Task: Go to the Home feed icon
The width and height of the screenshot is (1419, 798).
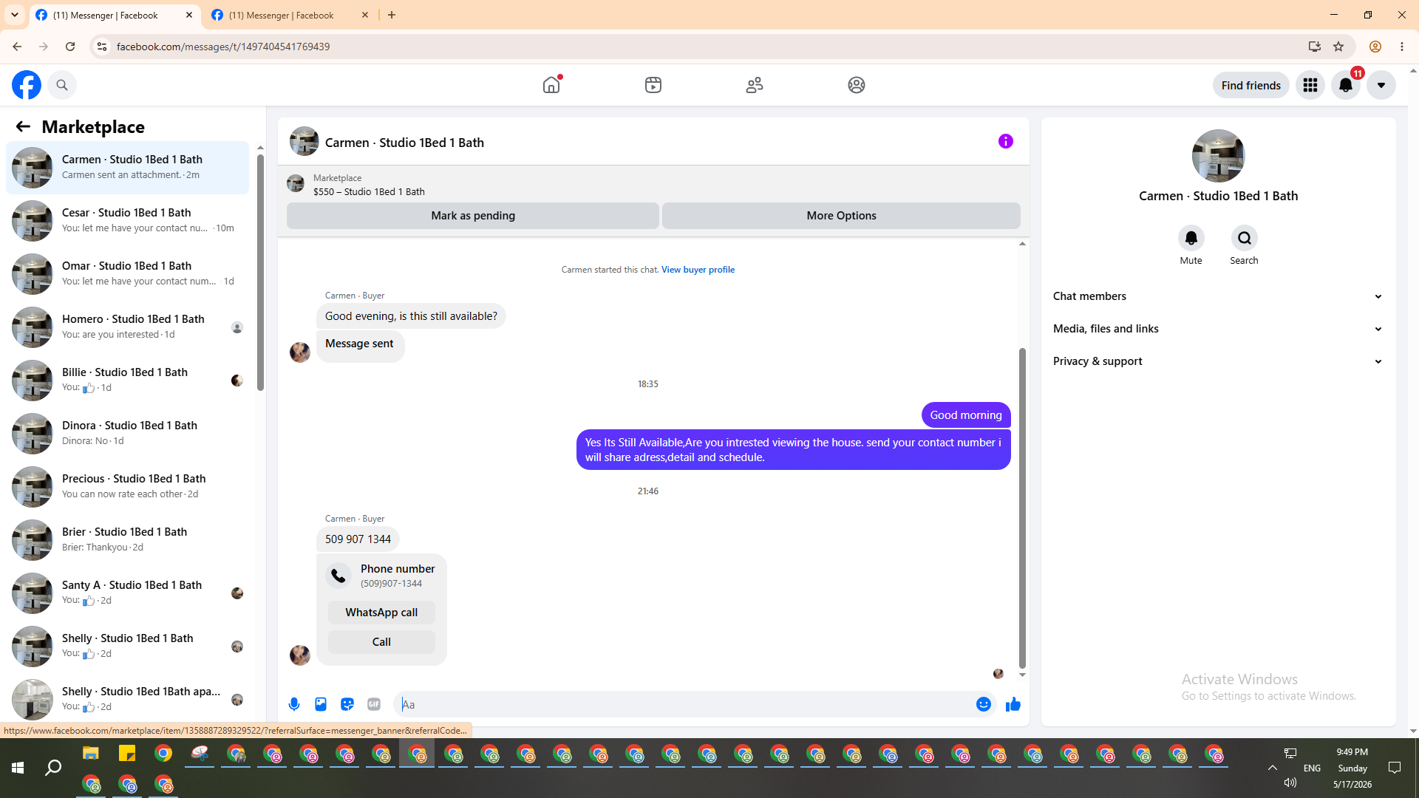Action: (551, 85)
